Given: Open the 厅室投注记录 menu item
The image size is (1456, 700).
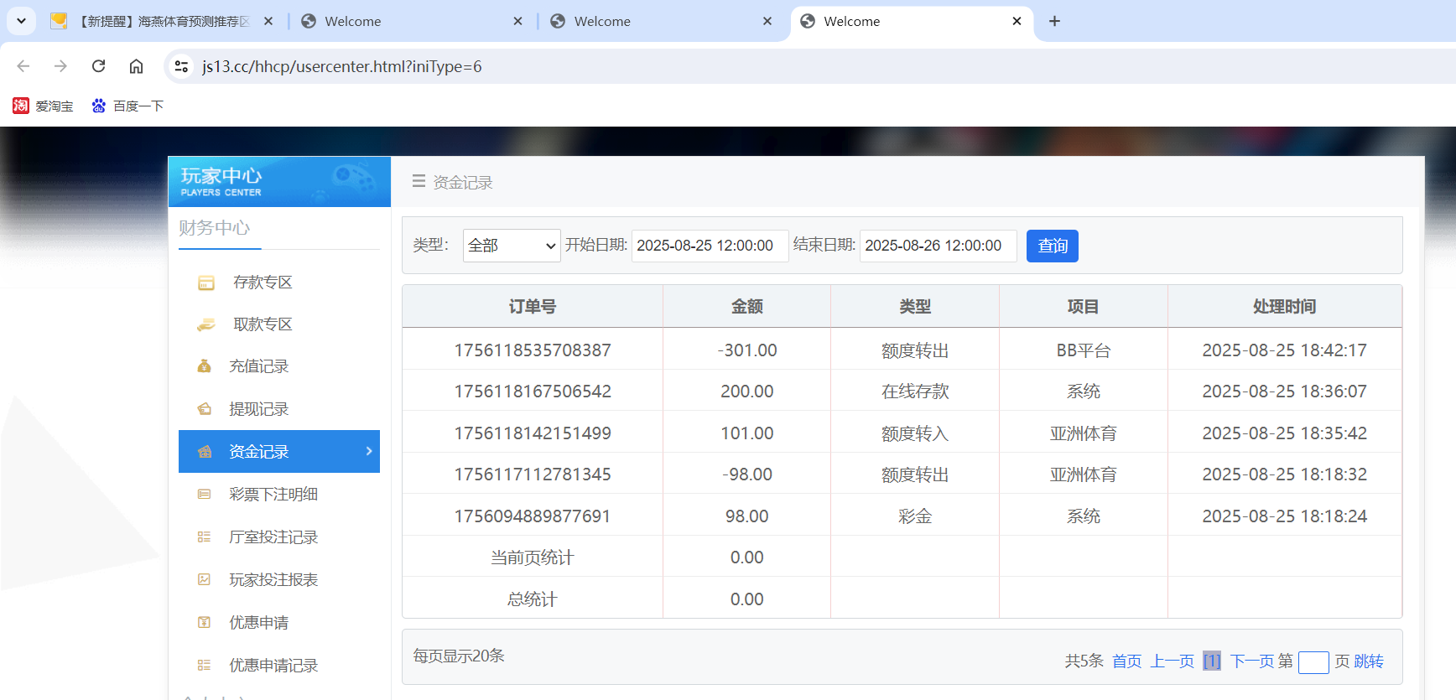Looking at the screenshot, I should 273,537.
